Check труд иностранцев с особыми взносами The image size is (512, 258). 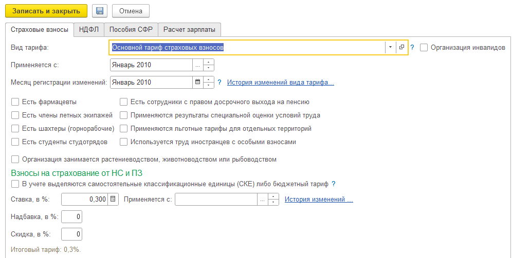tap(123, 142)
